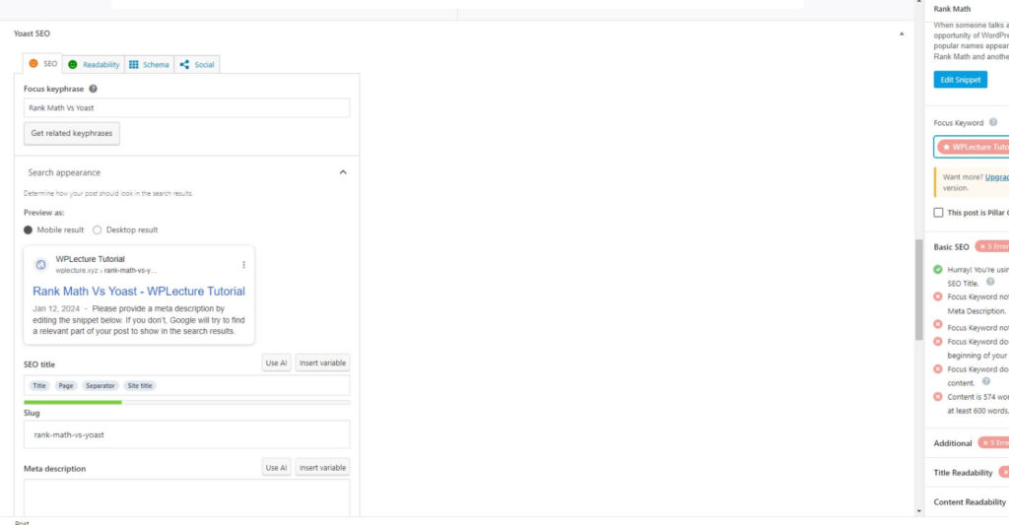Click Get related keyphrases button

click(x=71, y=133)
